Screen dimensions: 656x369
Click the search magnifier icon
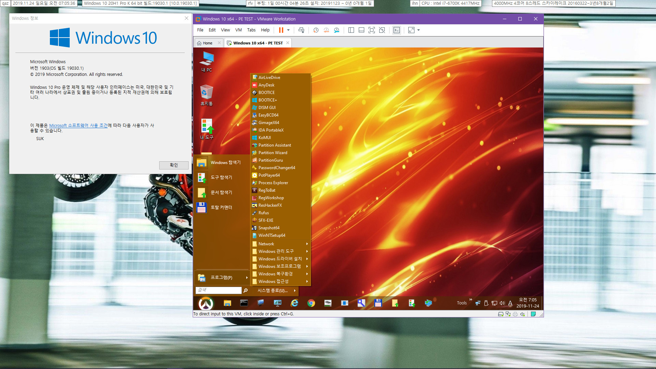click(245, 290)
